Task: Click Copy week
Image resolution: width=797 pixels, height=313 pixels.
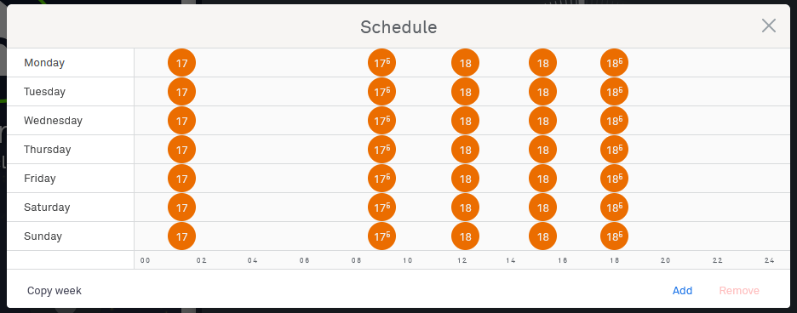Action: tap(54, 291)
